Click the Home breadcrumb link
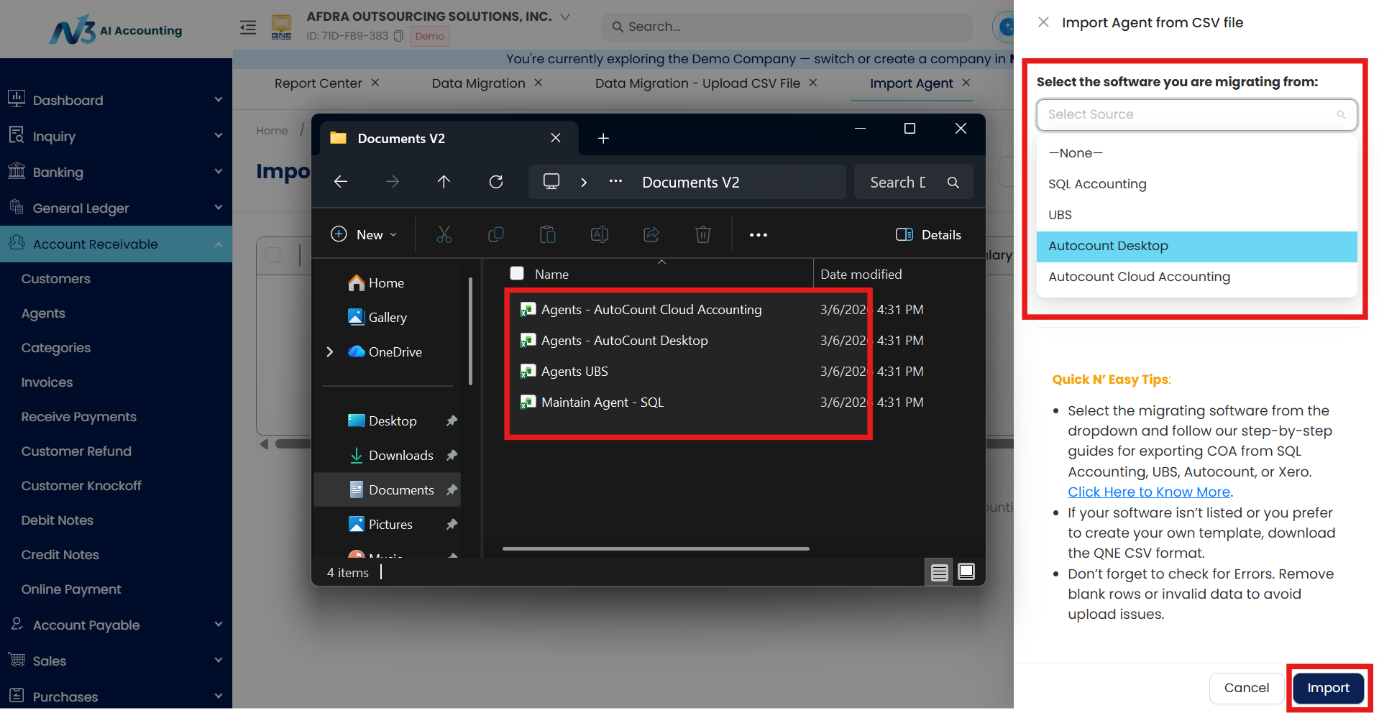Image resolution: width=1379 pixels, height=713 pixels. (272, 131)
